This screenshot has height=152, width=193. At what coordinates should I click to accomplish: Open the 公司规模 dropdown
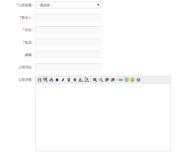click(x=68, y=5)
